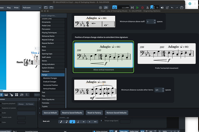
Task: Click the red Record button
Action: pyautogui.click(x=142, y=7)
